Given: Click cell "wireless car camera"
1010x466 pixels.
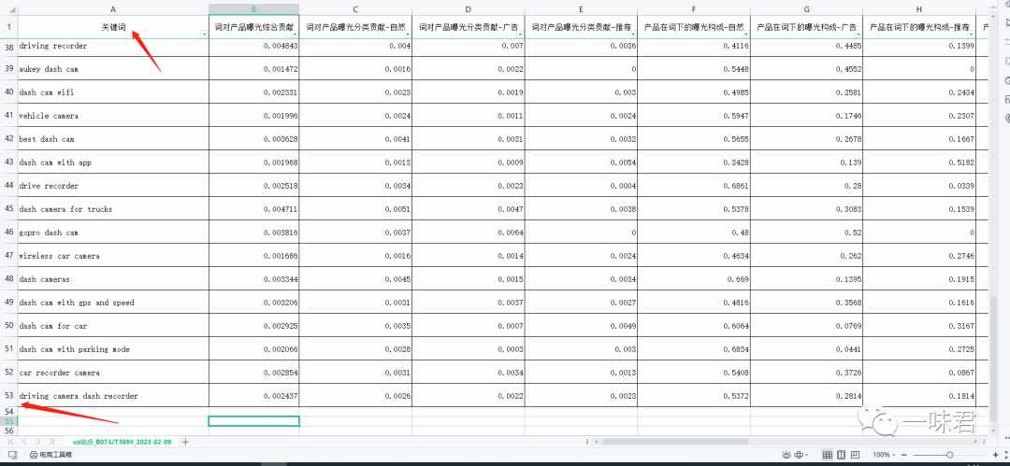Looking at the screenshot, I should pos(113,256).
